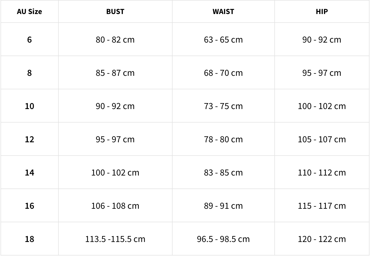Select the size 8 row label
This screenshot has width=370, height=256.
coord(29,73)
